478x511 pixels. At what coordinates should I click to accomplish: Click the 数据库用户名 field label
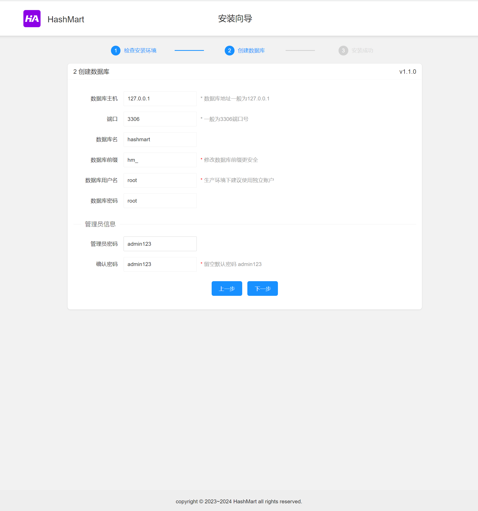tap(101, 181)
